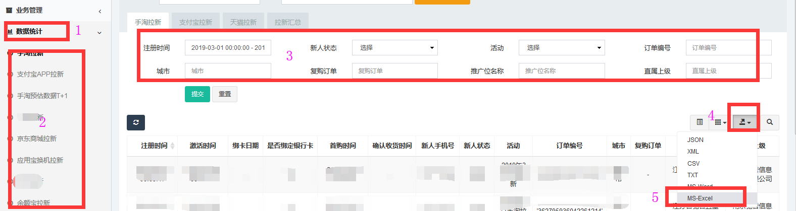
Task: Click the 提交 submit button
Action: [197, 94]
